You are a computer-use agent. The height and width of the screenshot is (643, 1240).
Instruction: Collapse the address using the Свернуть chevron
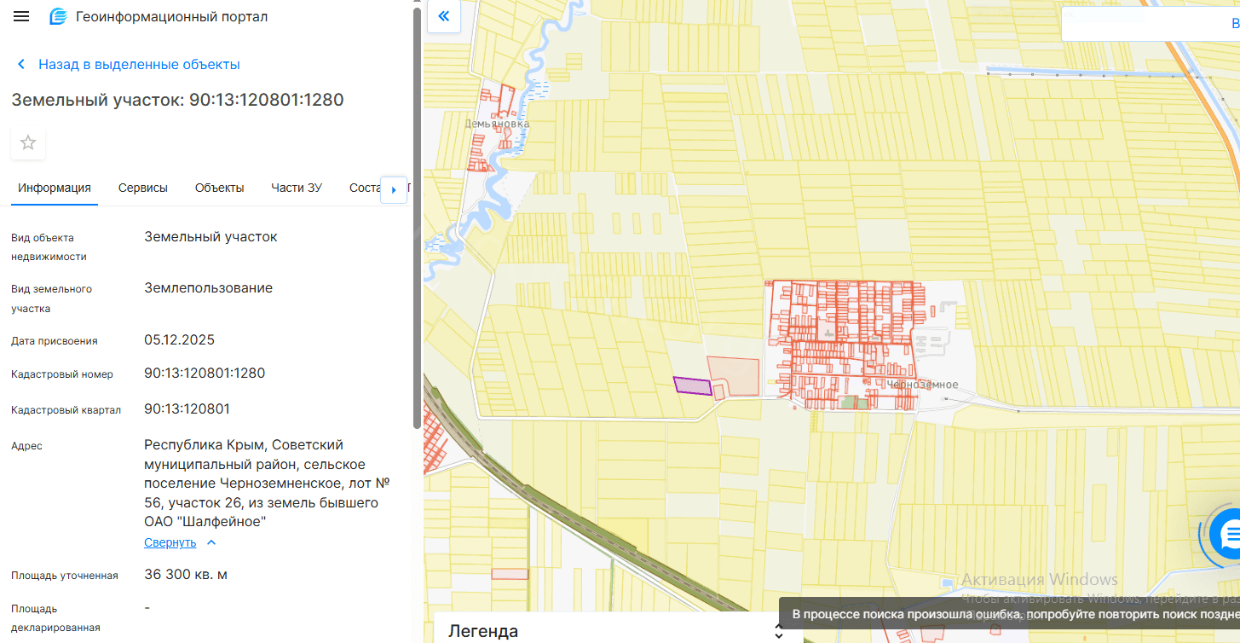[211, 542]
